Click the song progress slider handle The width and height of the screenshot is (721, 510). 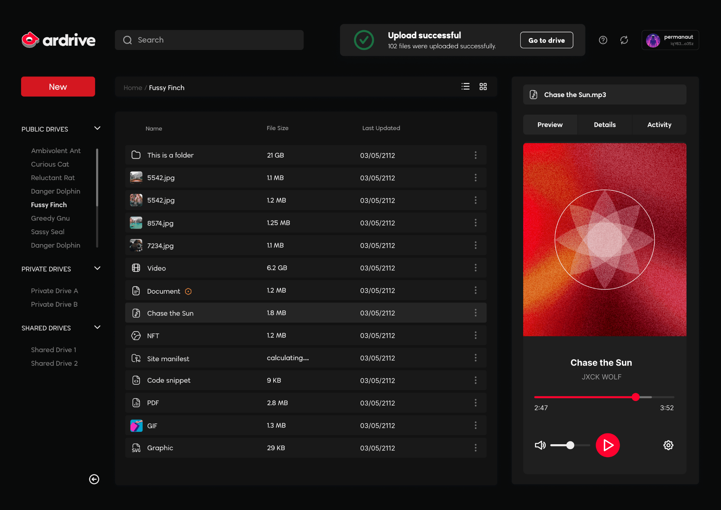click(x=635, y=397)
